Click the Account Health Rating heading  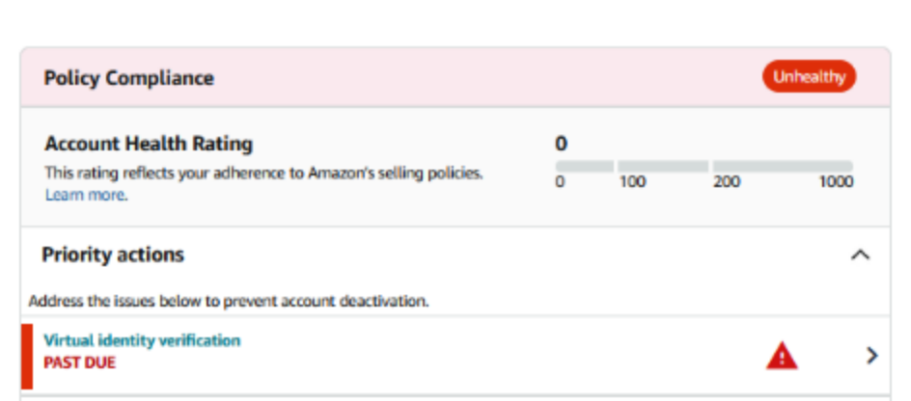149,144
